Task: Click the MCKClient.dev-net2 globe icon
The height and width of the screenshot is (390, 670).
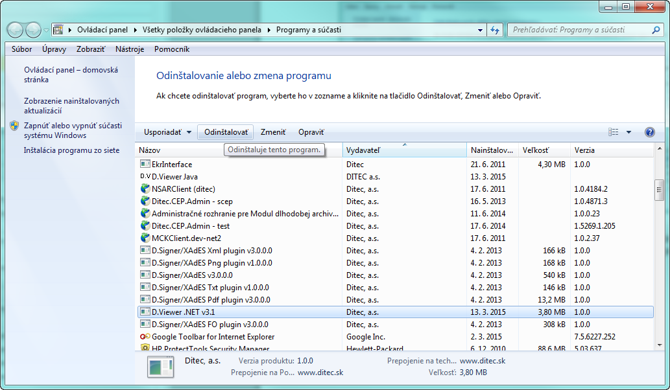Action: (x=145, y=238)
